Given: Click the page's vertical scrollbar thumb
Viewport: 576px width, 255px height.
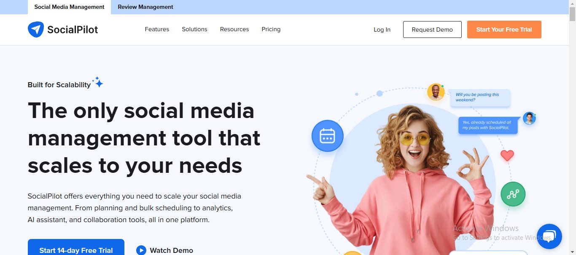Looking at the screenshot, I should point(572,15).
